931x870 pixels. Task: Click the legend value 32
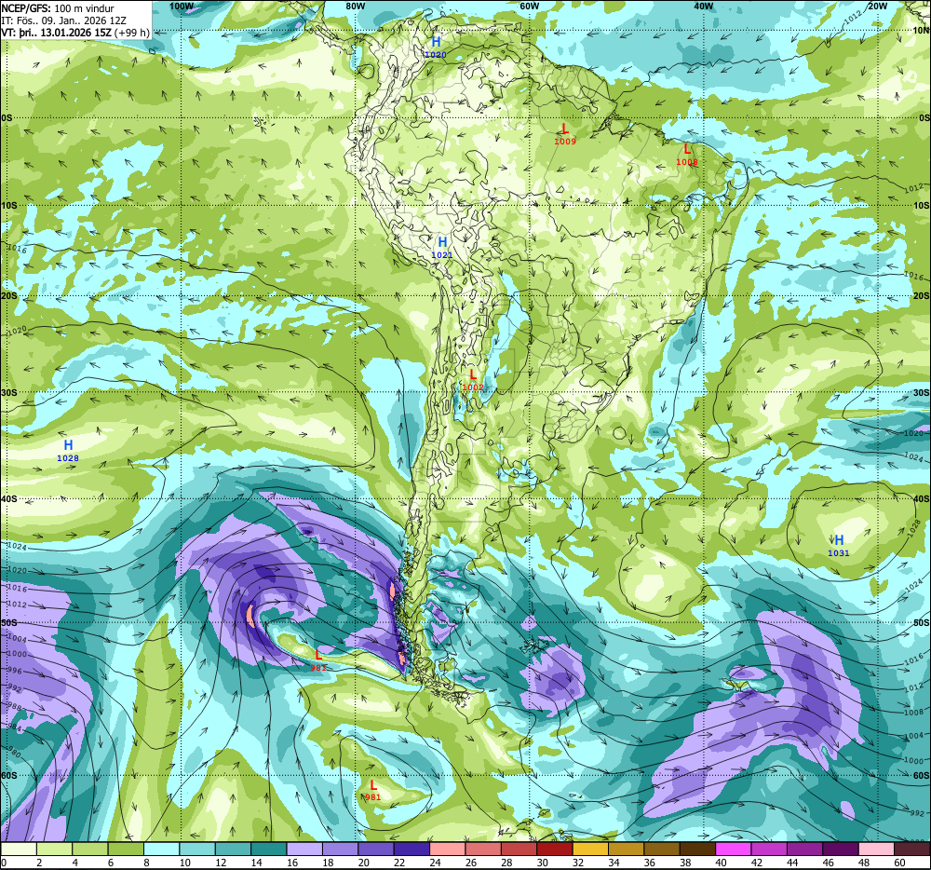coord(578,863)
